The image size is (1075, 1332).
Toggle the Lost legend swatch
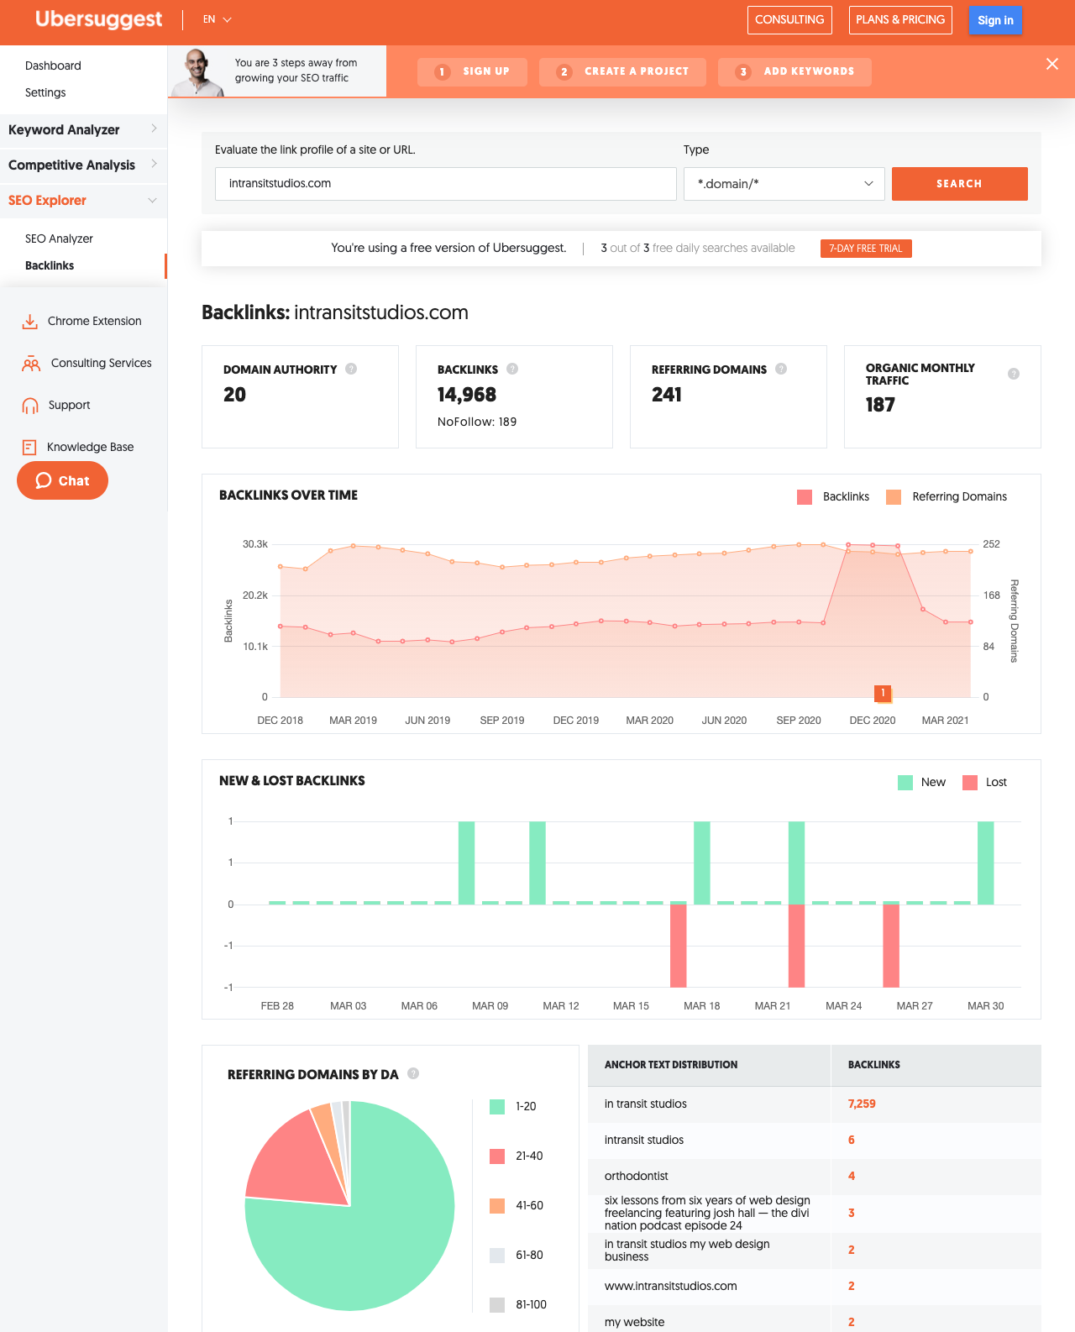[970, 783]
